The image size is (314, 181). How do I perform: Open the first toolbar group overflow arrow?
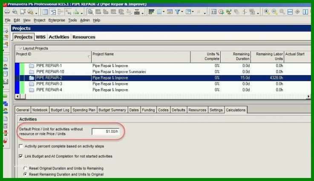(x=36, y=13)
